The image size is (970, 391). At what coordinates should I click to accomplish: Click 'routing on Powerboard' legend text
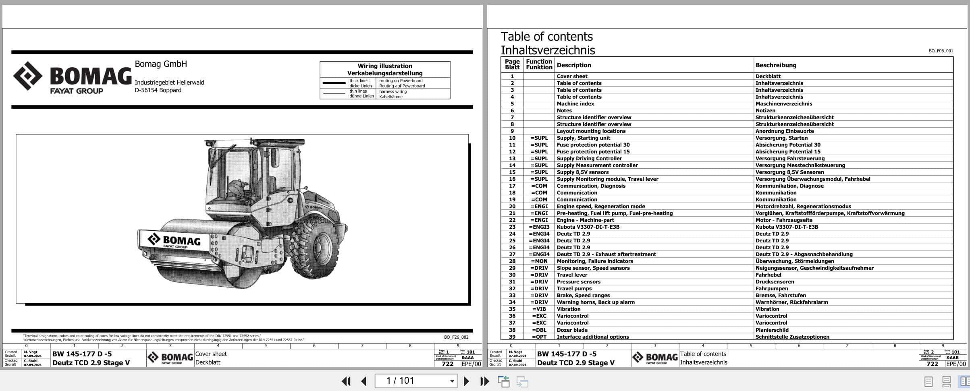point(401,81)
